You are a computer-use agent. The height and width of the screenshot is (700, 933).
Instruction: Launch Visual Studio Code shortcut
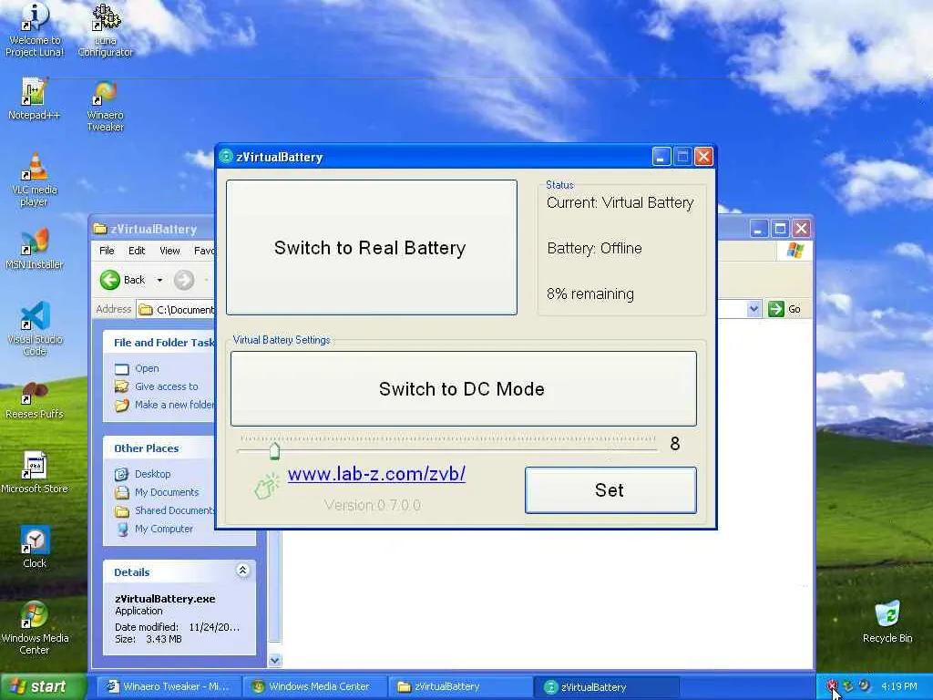(x=35, y=328)
